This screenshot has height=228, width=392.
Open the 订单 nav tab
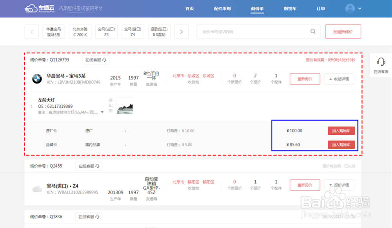[x=321, y=9]
